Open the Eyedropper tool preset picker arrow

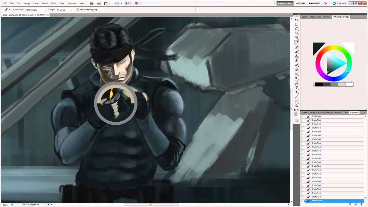click(9, 9)
